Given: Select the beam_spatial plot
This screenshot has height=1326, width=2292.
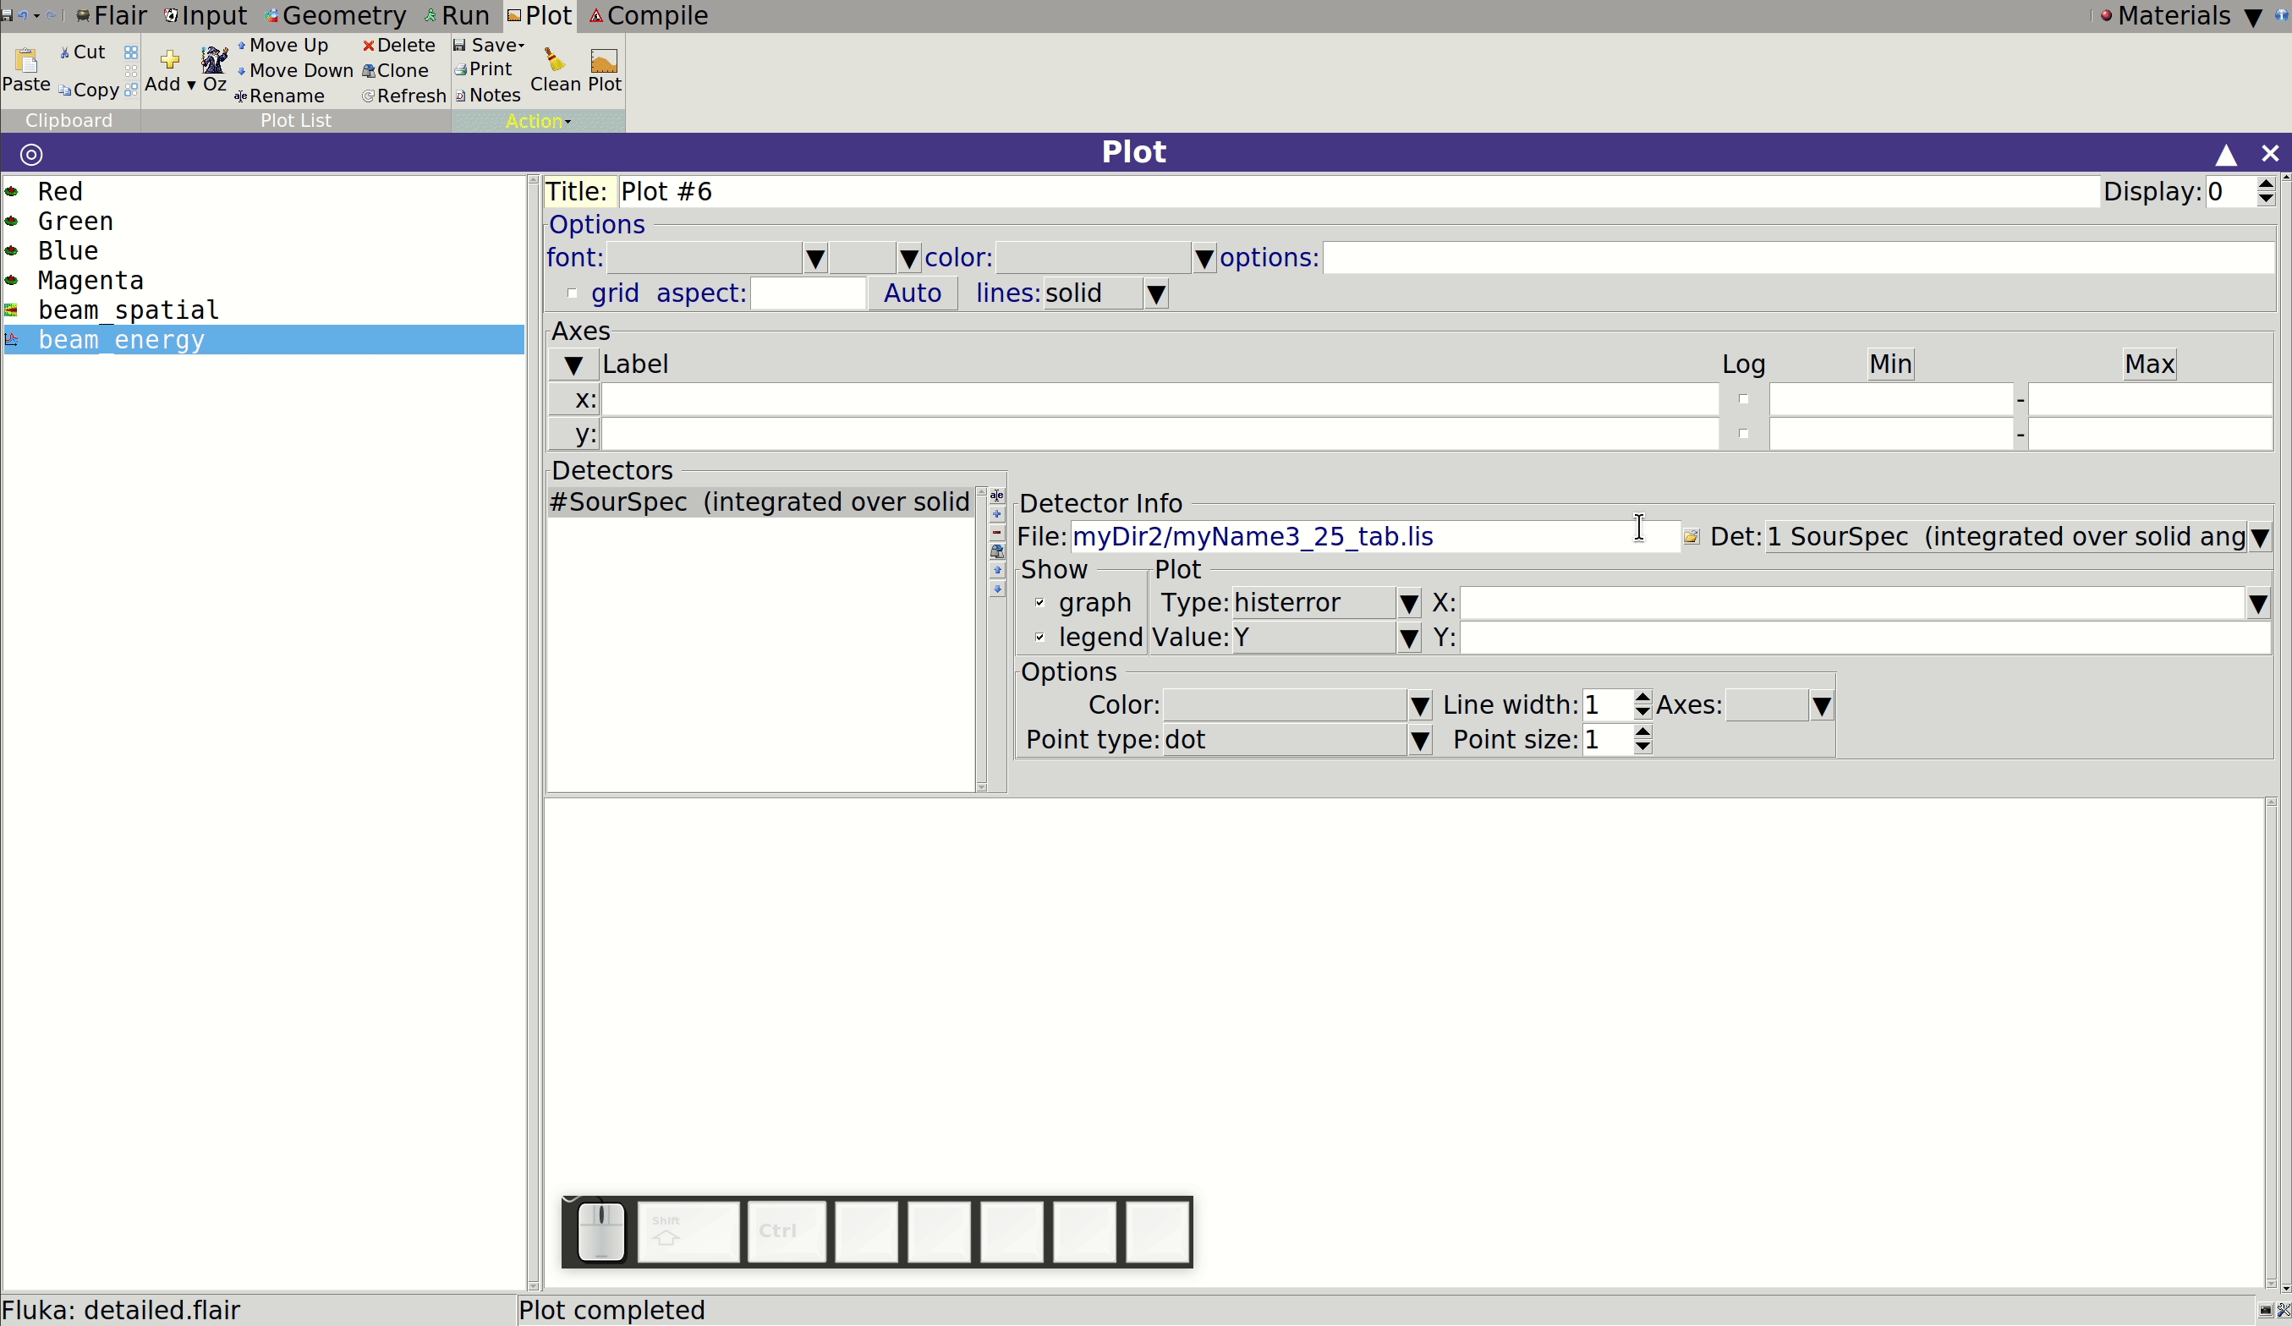Looking at the screenshot, I should (x=264, y=310).
